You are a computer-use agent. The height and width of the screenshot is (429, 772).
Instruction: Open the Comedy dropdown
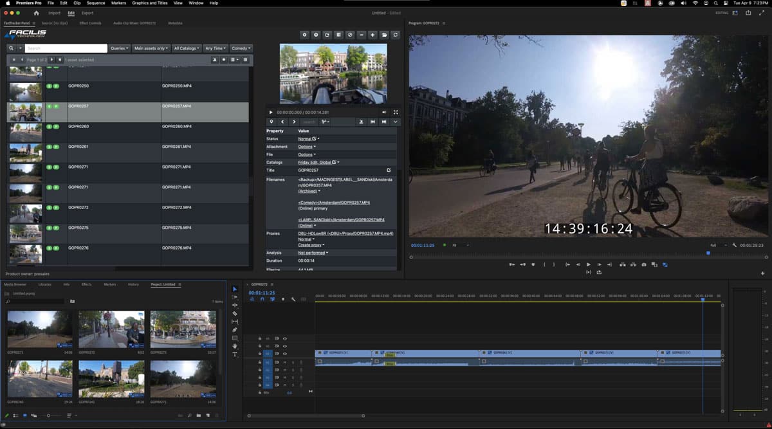(x=241, y=48)
